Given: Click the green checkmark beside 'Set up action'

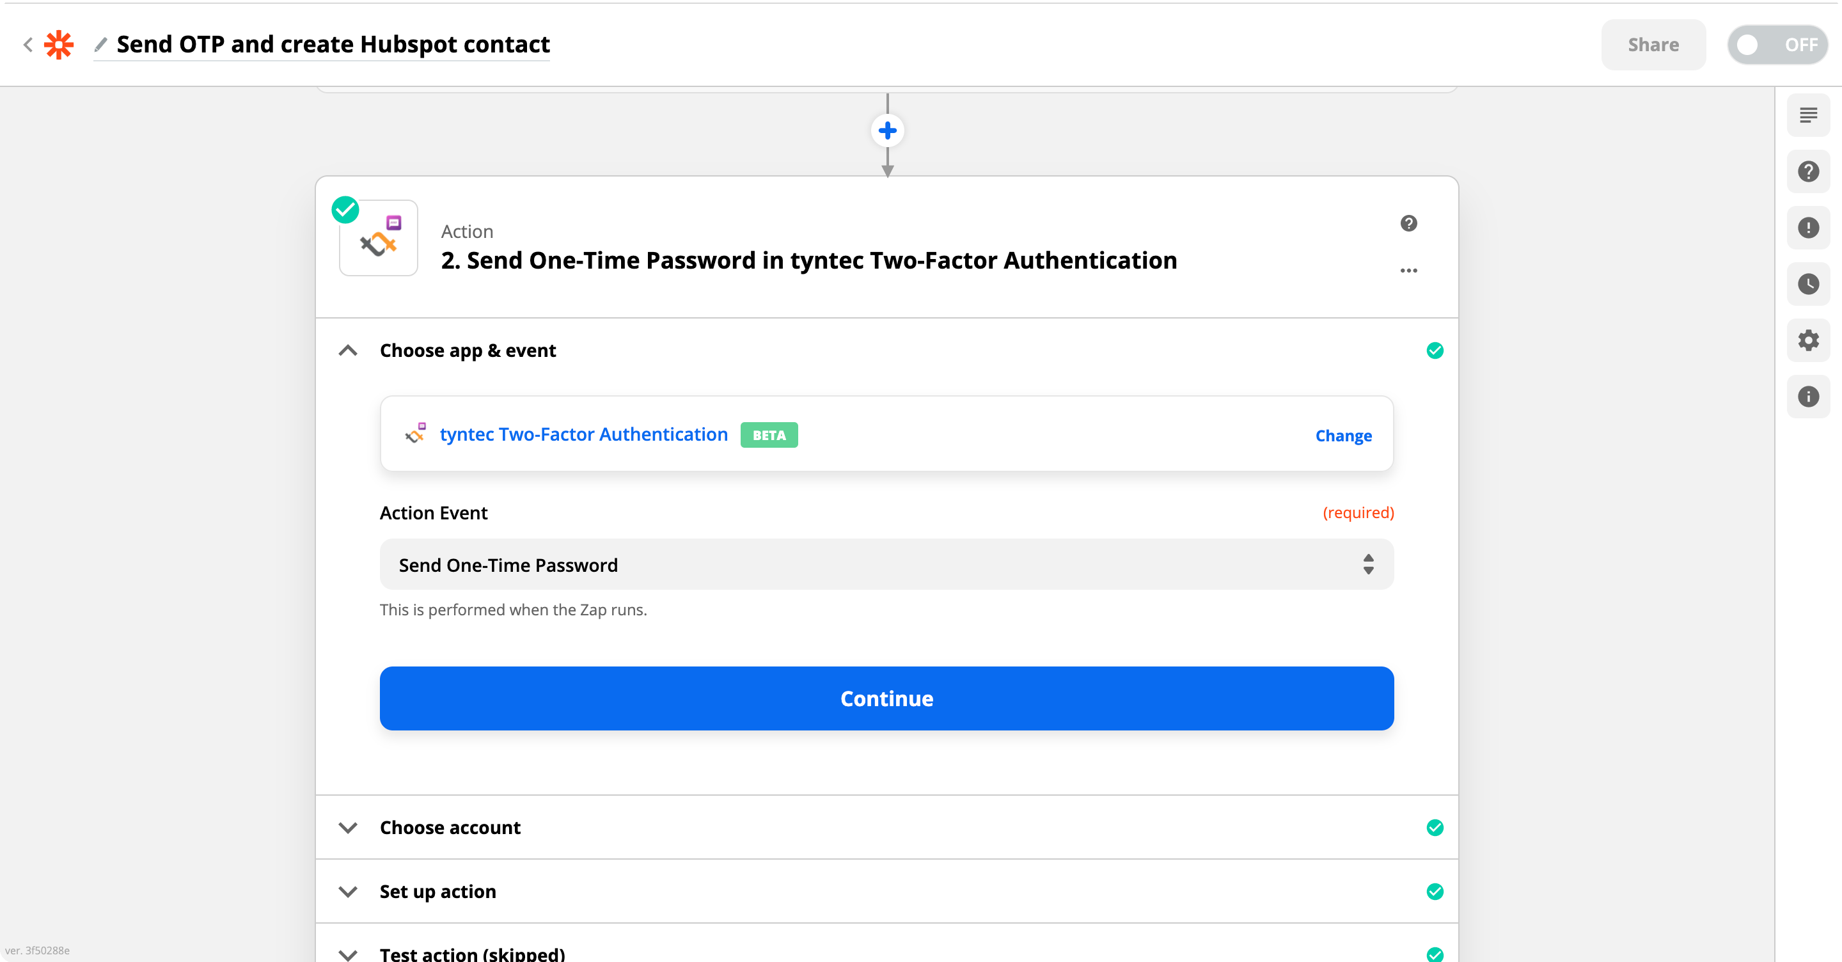Looking at the screenshot, I should click(1435, 892).
